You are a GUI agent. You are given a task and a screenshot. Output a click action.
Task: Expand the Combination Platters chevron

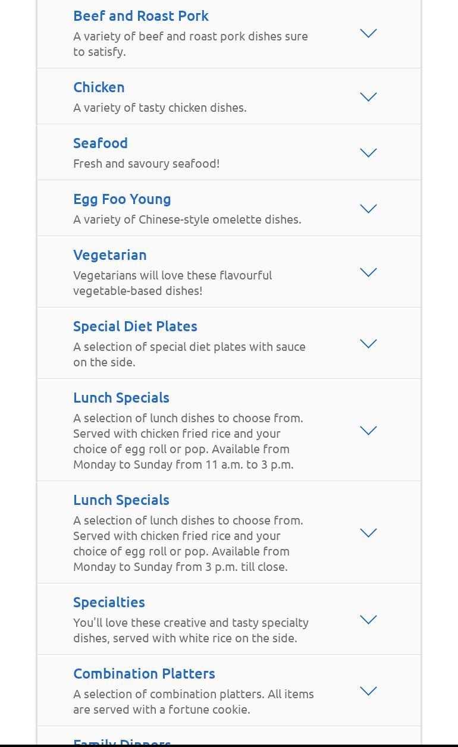click(368, 691)
